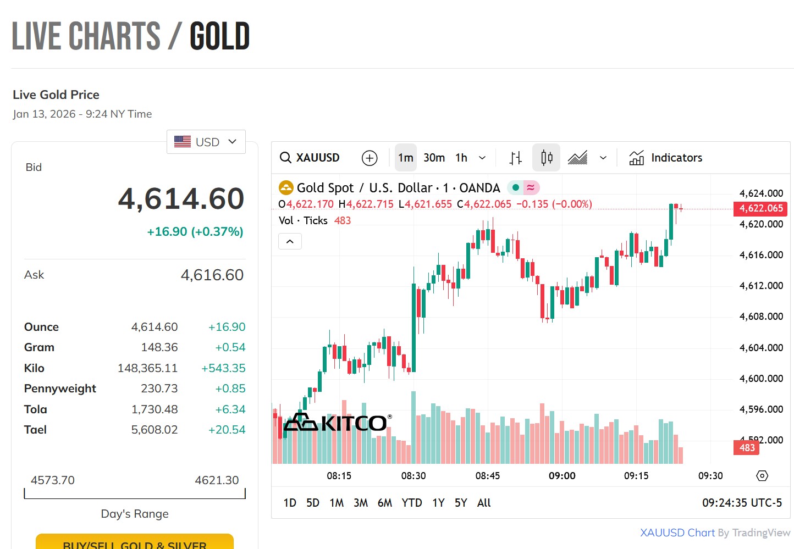This screenshot has width=794, height=549.
Task: Select the 1D date range
Action: [290, 503]
